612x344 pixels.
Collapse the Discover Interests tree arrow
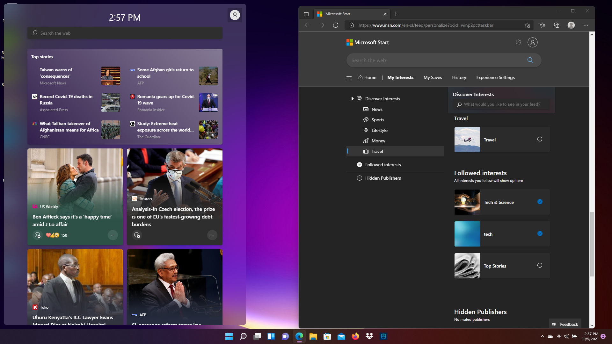pyautogui.click(x=352, y=99)
